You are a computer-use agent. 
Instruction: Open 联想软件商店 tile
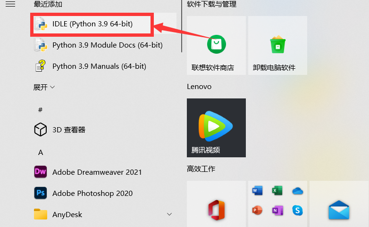pyautogui.click(x=216, y=45)
